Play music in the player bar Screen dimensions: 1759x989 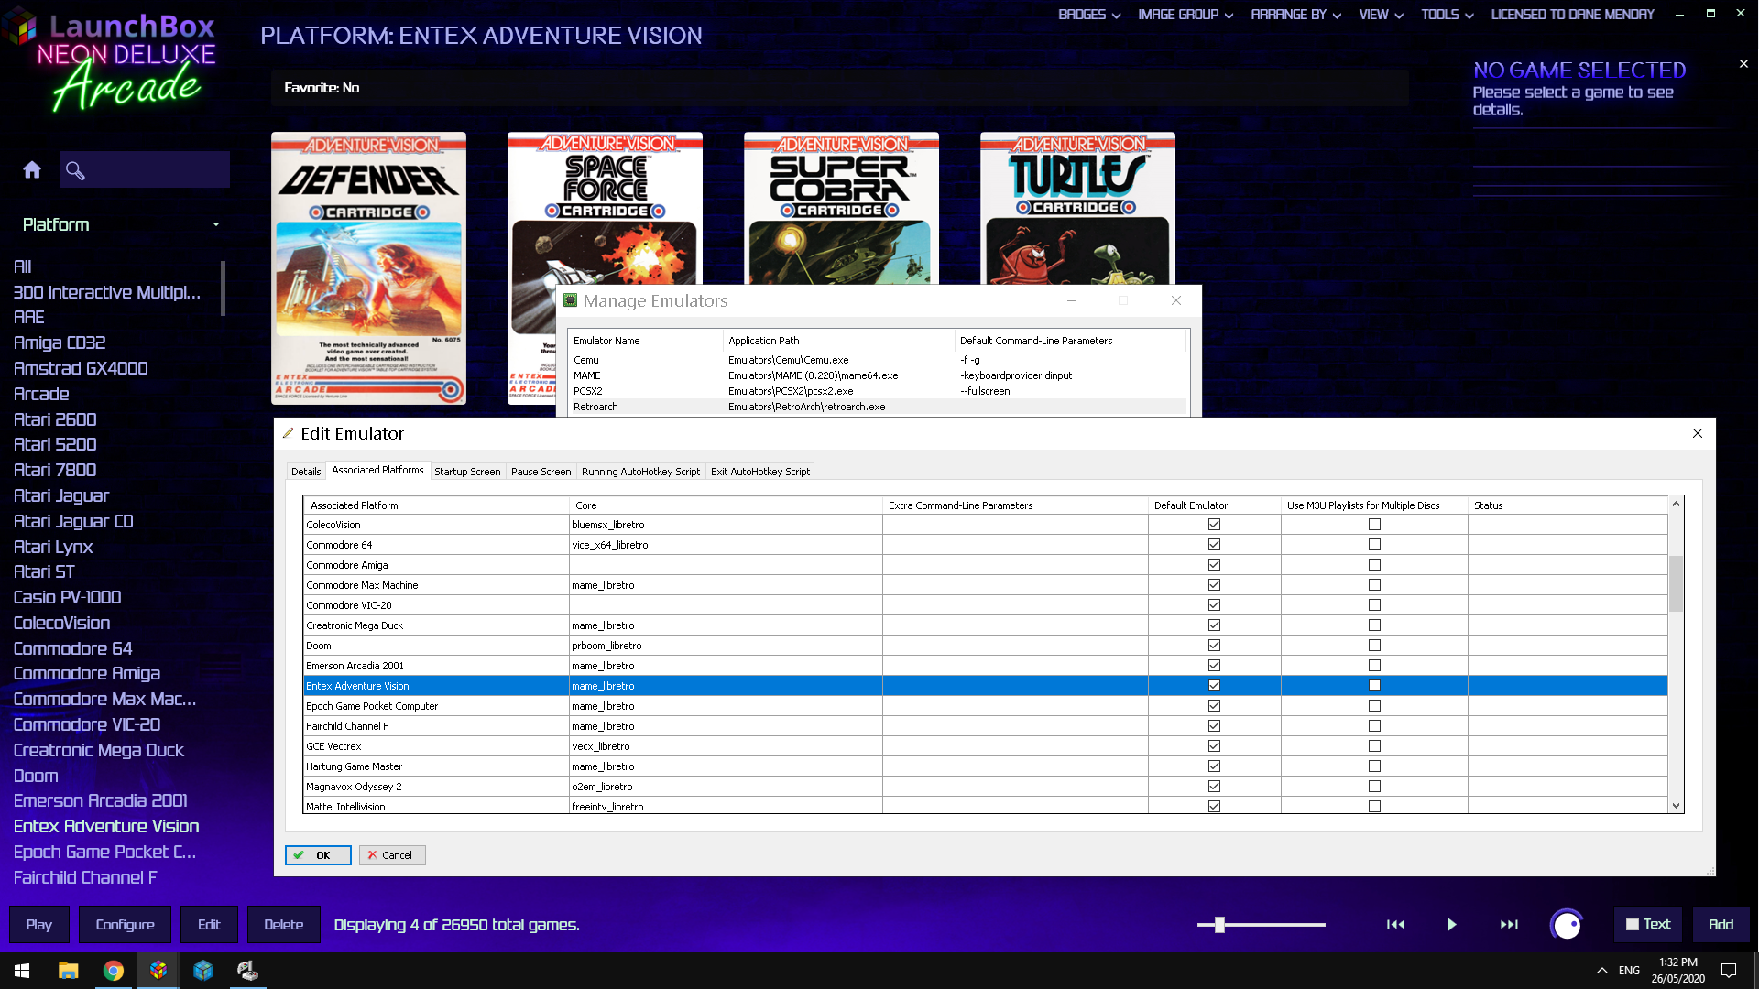[x=1452, y=925]
